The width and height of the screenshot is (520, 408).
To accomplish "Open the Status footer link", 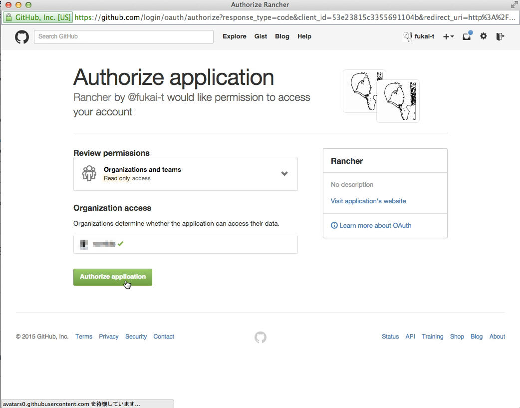I will [390, 336].
